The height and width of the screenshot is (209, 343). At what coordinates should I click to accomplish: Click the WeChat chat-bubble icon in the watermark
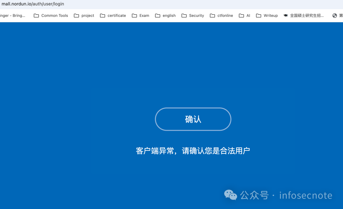point(231,195)
